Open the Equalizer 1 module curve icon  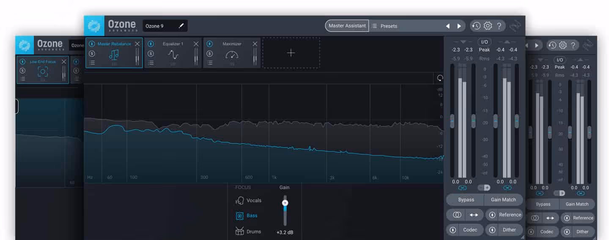[x=173, y=54]
